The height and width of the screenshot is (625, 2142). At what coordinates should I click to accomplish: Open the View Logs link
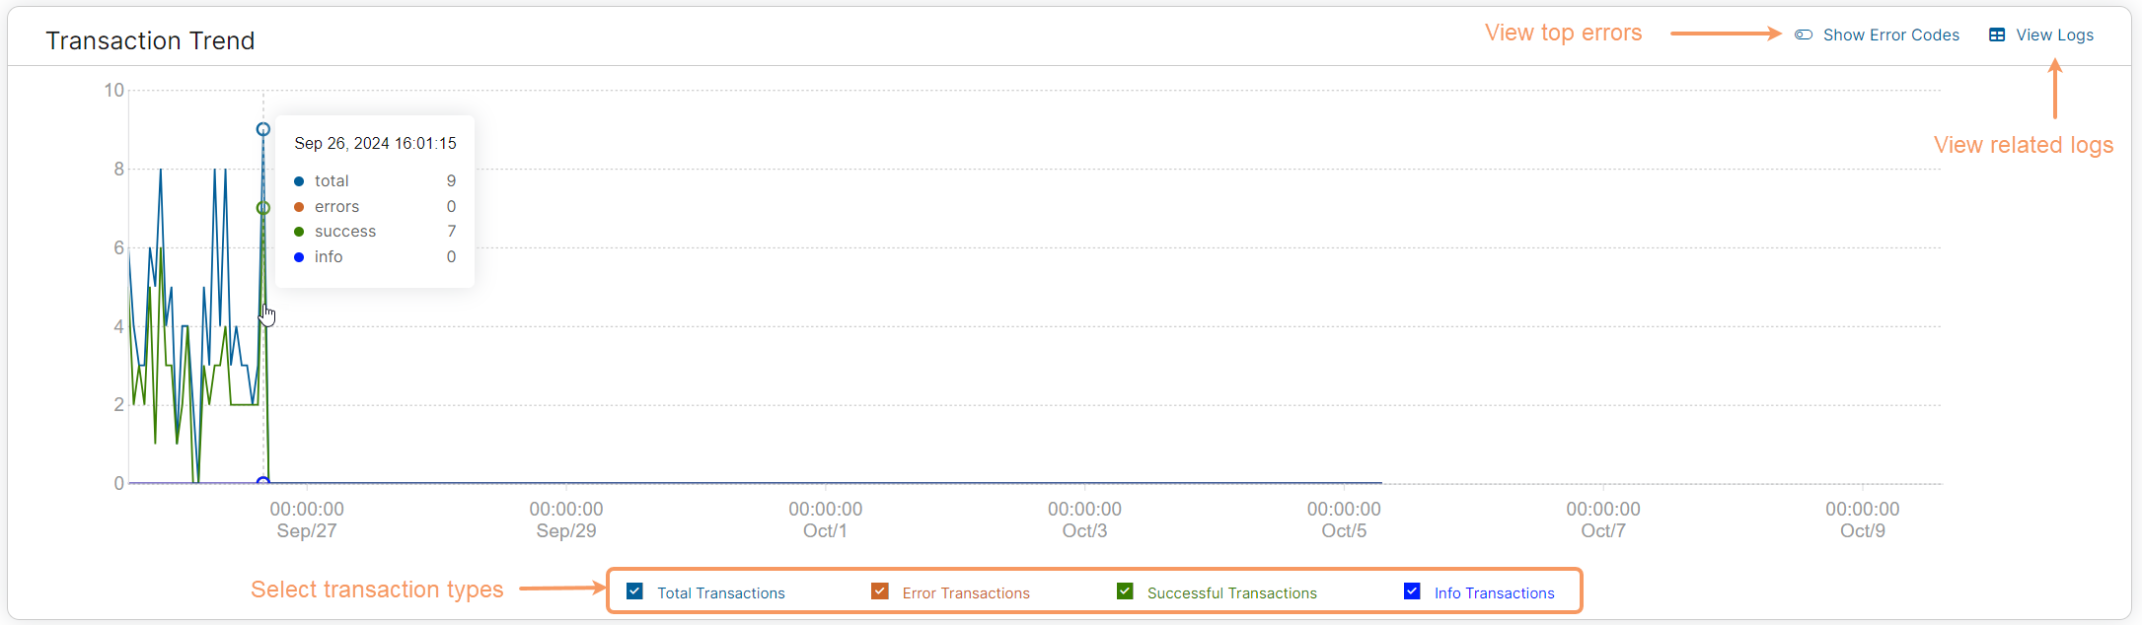2054,35
